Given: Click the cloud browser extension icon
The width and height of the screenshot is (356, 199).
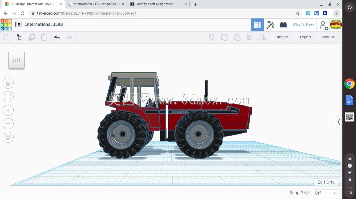Looking at the screenshot, I should click(x=308, y=13).
